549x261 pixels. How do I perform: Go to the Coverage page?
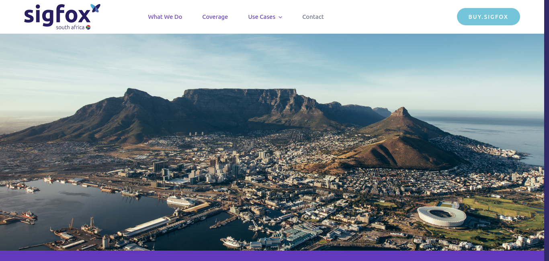point(215,17)
